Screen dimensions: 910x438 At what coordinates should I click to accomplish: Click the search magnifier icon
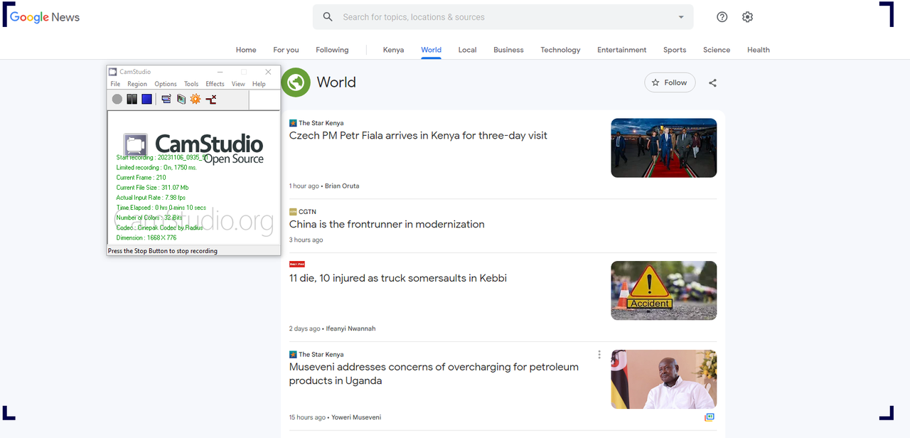(328, 17)
